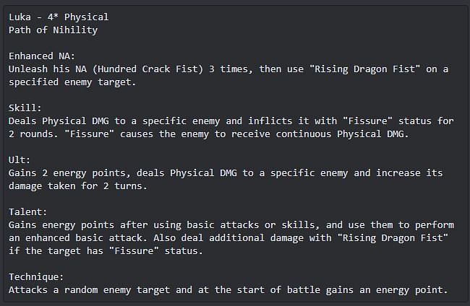Click the "Enhanced NA:" heading
The width and height of the screenshot is (470, 306).
[42, 56]
